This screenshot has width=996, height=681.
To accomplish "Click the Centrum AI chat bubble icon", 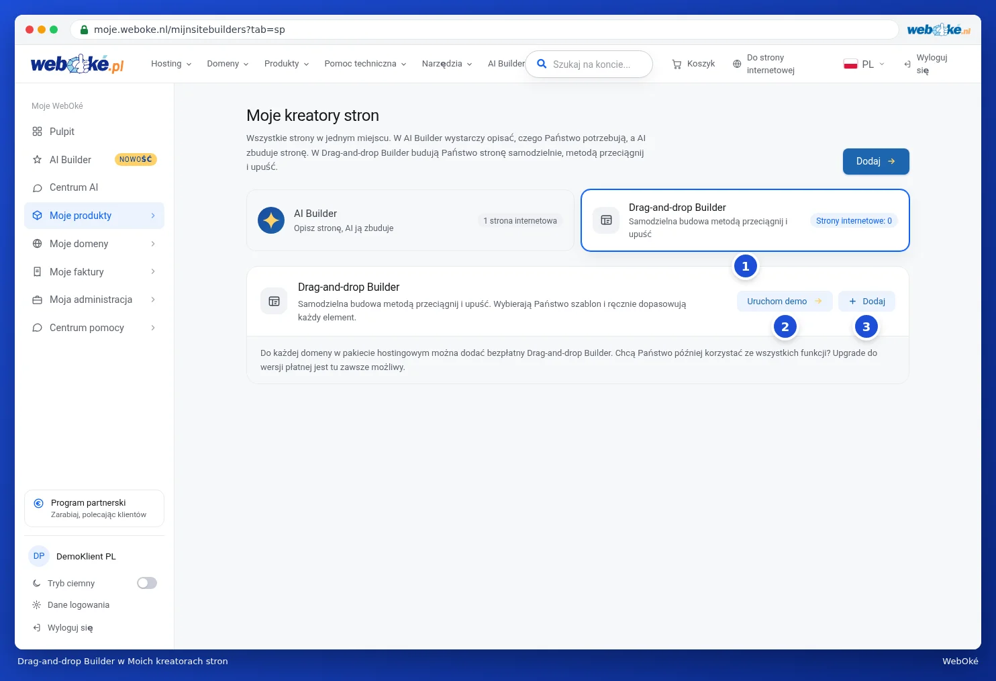I will [x=37, y=188].
